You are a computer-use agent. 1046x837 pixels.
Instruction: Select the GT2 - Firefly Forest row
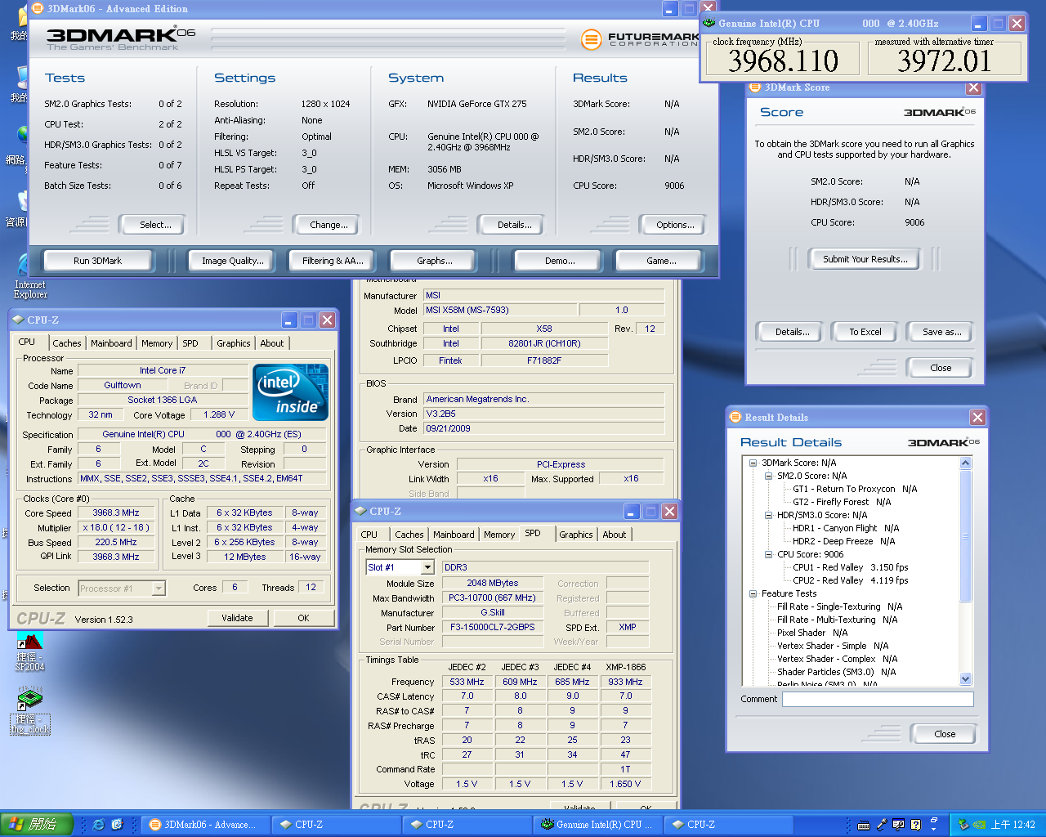pyautogui.click(x=842, y=502)
